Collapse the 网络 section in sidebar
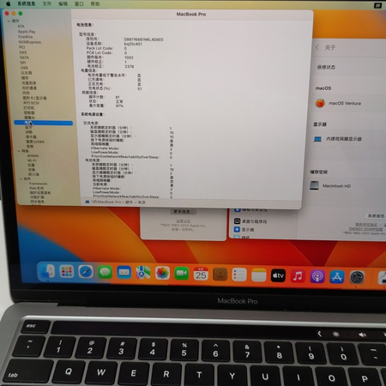This screenshot has width=386, height=386. pos(19,151)
